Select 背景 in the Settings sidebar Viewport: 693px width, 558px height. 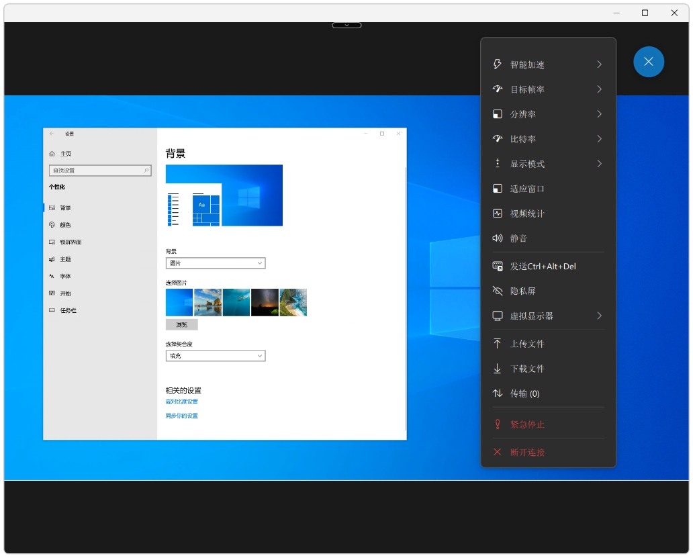[100, 207]
